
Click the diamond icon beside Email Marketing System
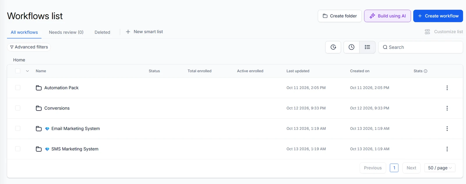(47, 129)
